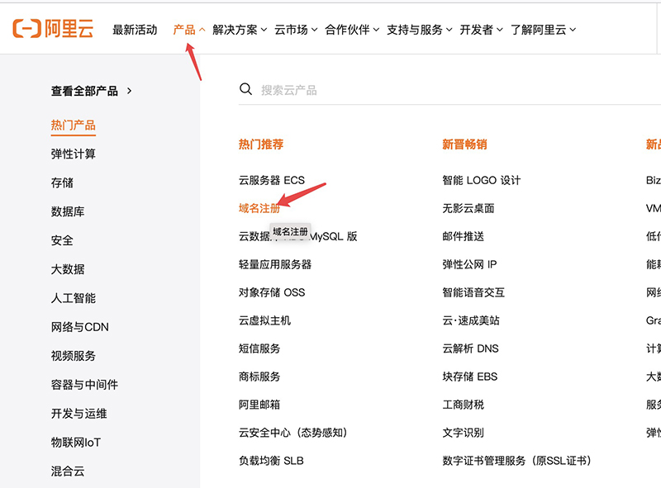Viewport: 661px width, 488px height.
Task: Open 块存储 EBS product
Action: pyautogui.click(x=470, y=377)
